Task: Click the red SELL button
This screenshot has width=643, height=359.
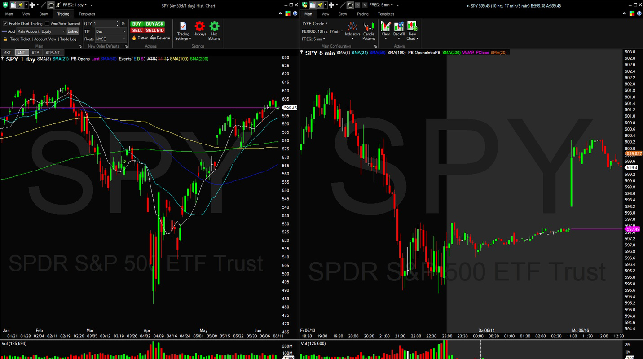Action: click(137, 31)
